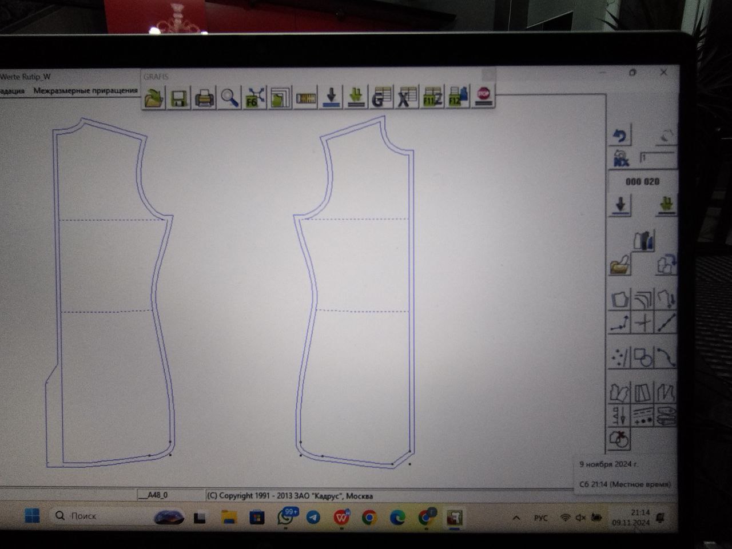The width and height of the screenshot is (732, 549).
Task: Click the single down-arrow icon in right panel
Action: 620,205
